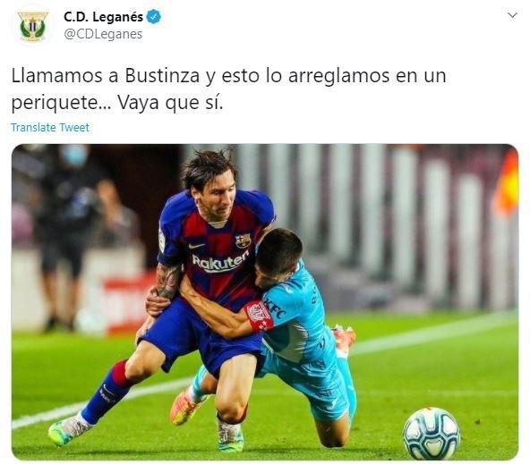530x464 pixels.
Task: Click the C.D. Leganés display name
Action: (103, 17)
